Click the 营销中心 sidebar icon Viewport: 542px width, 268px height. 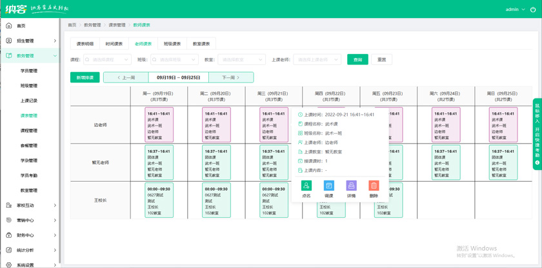(x=9, y=220)
